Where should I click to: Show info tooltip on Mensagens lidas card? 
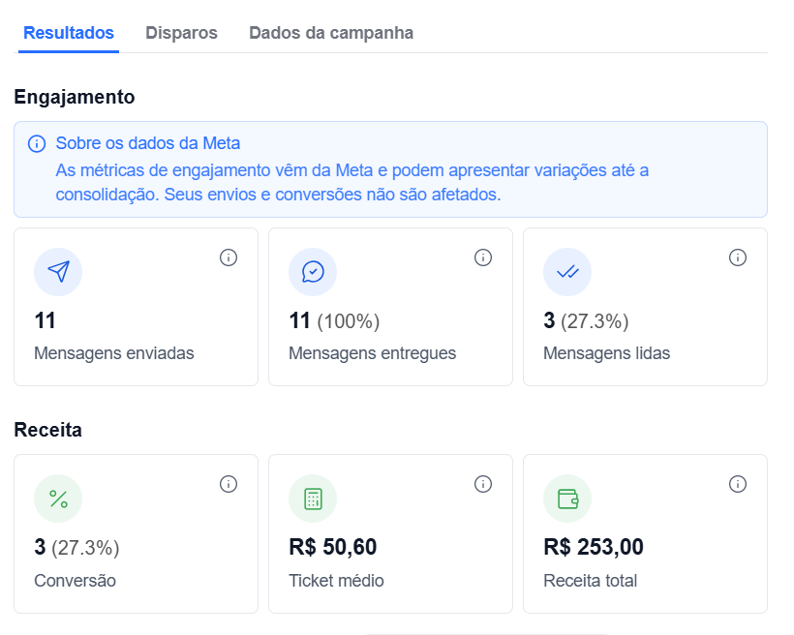(x=738, y=257)
